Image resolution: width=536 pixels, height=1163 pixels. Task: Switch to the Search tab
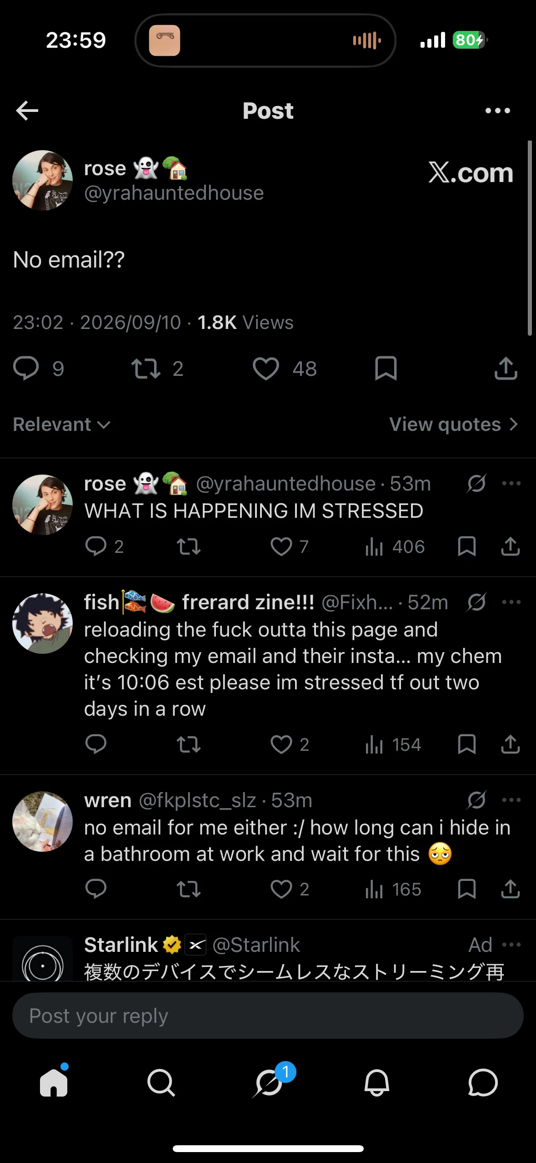pyautogui.click(x=161, y=1082)
